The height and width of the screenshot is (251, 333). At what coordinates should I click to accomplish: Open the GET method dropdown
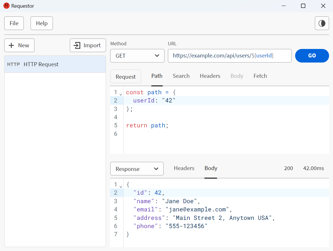point(137,56)
